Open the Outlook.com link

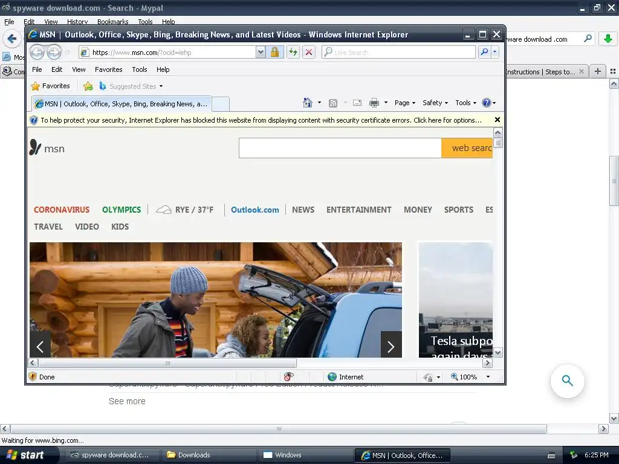click(x=255, y=210)
